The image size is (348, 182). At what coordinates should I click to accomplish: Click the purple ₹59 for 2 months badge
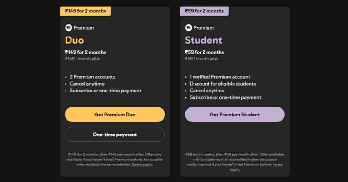click(204, 11)
